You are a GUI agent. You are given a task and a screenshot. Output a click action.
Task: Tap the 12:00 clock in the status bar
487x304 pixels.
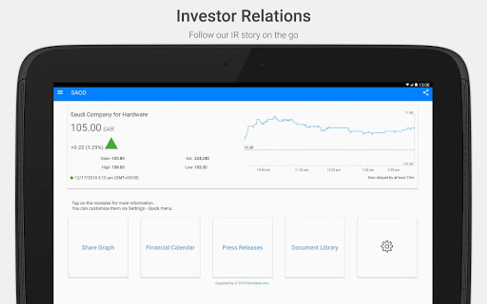pos(424,85)
